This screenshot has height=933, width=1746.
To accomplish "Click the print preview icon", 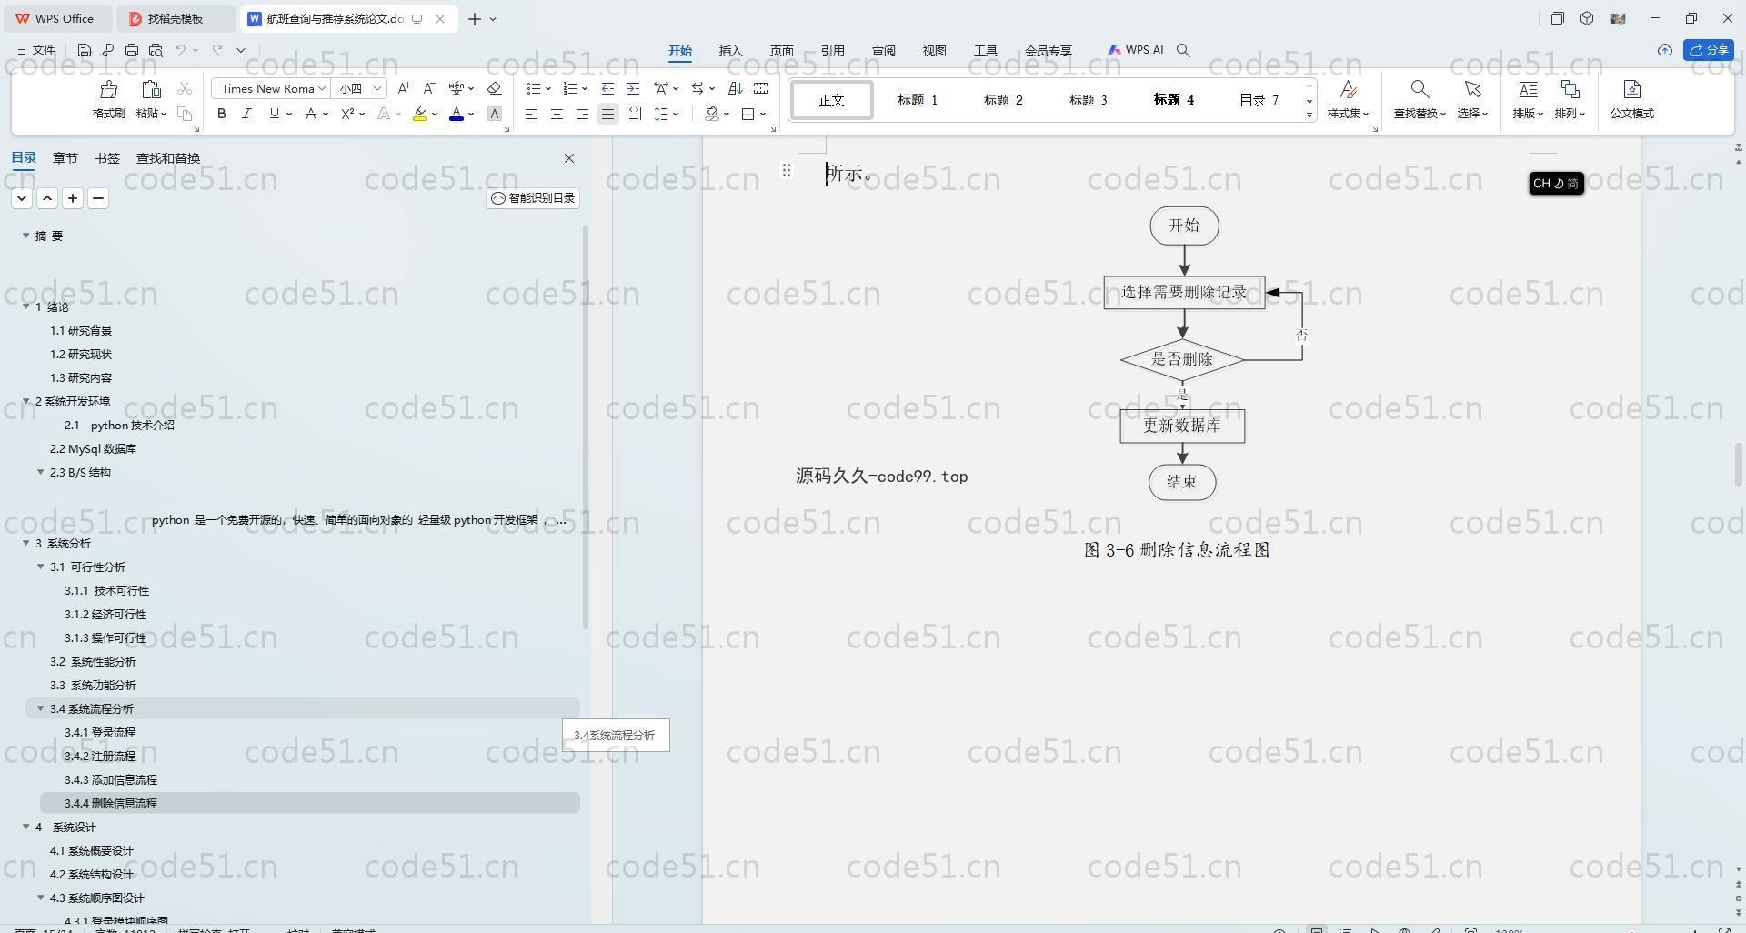I will point(156,50).
